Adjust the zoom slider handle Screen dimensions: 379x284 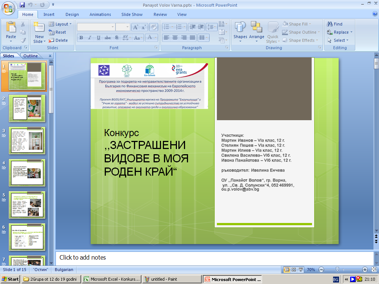click(x=337, y=270)
